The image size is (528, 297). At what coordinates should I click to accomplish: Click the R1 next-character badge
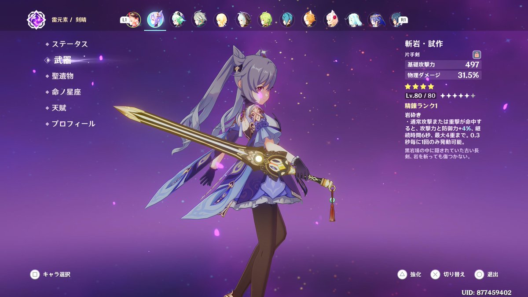pos(403,20)
